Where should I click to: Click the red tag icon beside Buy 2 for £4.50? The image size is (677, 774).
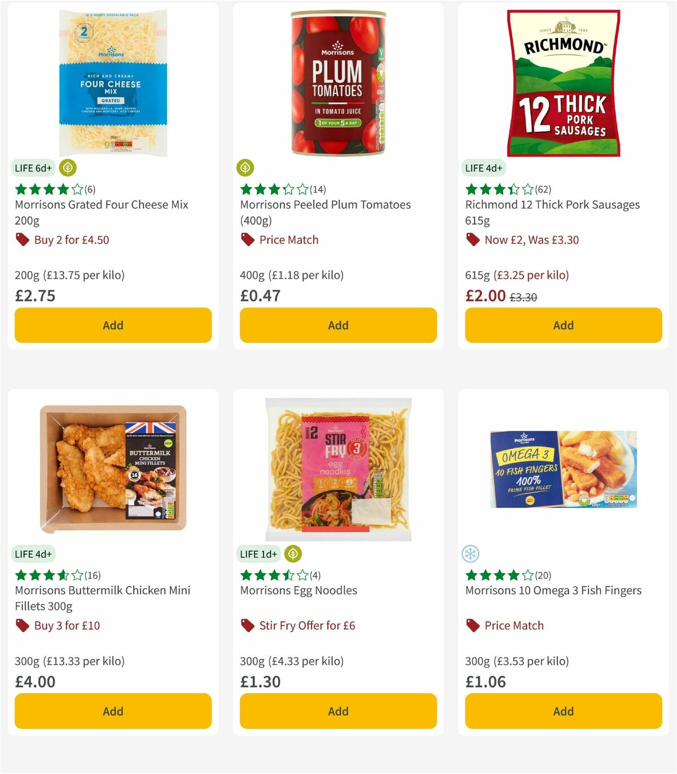[x=22, y=240]
